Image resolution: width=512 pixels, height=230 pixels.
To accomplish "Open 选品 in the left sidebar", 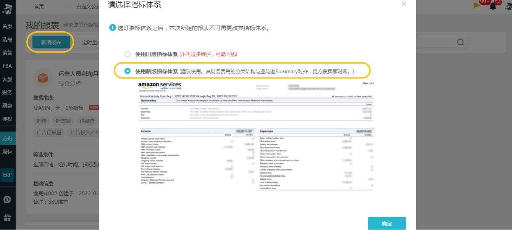I will tap(7, 40).
